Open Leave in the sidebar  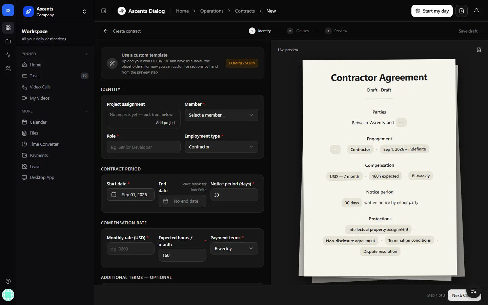(x=55, y=167)
